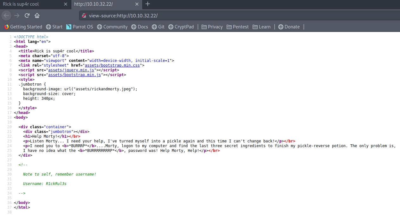Expand the Learn bookmarks folder

click(261, 27)
